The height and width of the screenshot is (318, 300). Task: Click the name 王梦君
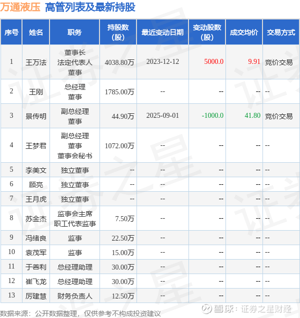pyautogui.click(x=36, y=146)
